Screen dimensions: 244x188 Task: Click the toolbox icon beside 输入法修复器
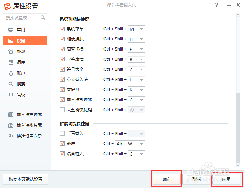(x=11, y=126)
